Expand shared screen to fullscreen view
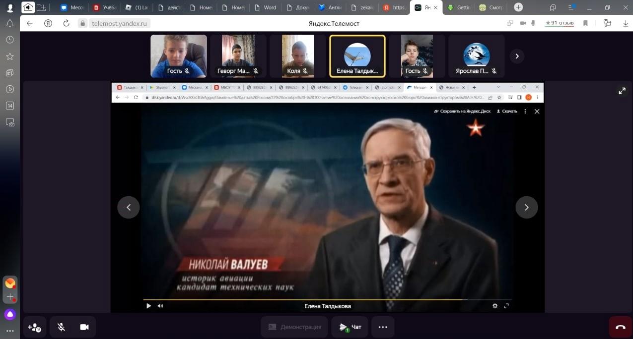The image size is (633, 339). coord(622,91)
